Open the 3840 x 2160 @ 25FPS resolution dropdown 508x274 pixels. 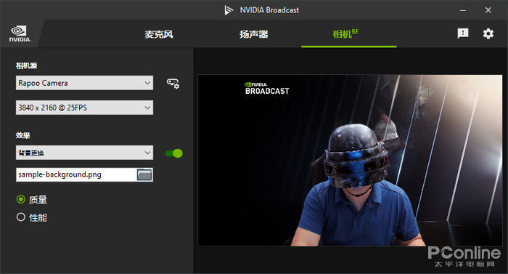click(84, 108)
